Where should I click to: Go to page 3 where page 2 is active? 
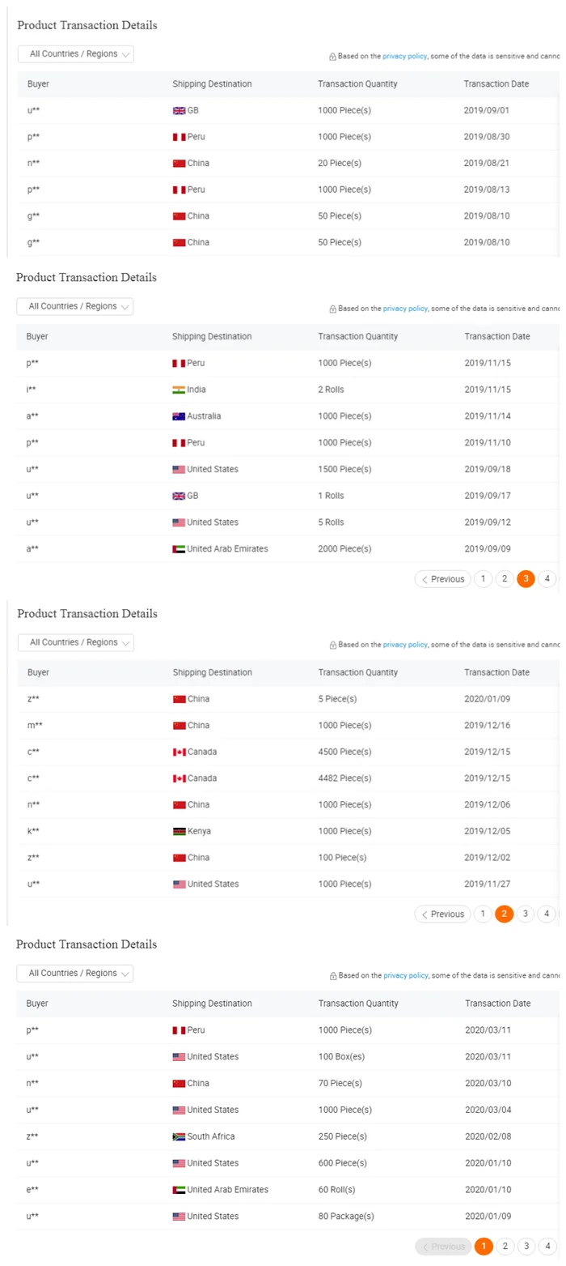point(526,914)
